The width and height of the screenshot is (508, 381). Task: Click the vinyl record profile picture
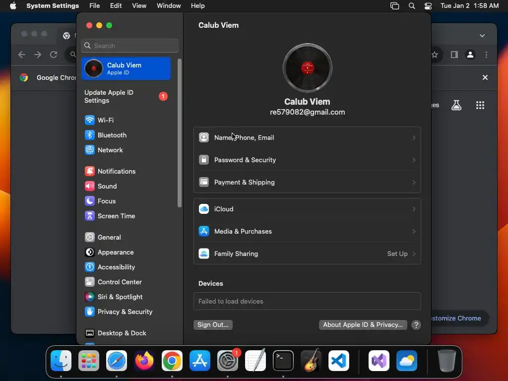point(308,68)
